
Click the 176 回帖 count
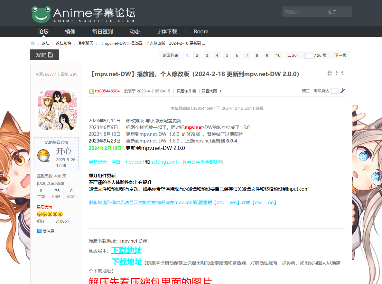[x=56, y=194]
